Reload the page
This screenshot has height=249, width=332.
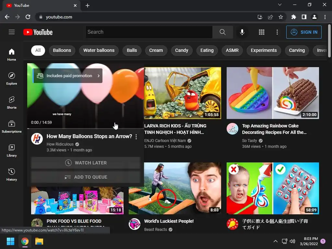click(x=28, y=17)
